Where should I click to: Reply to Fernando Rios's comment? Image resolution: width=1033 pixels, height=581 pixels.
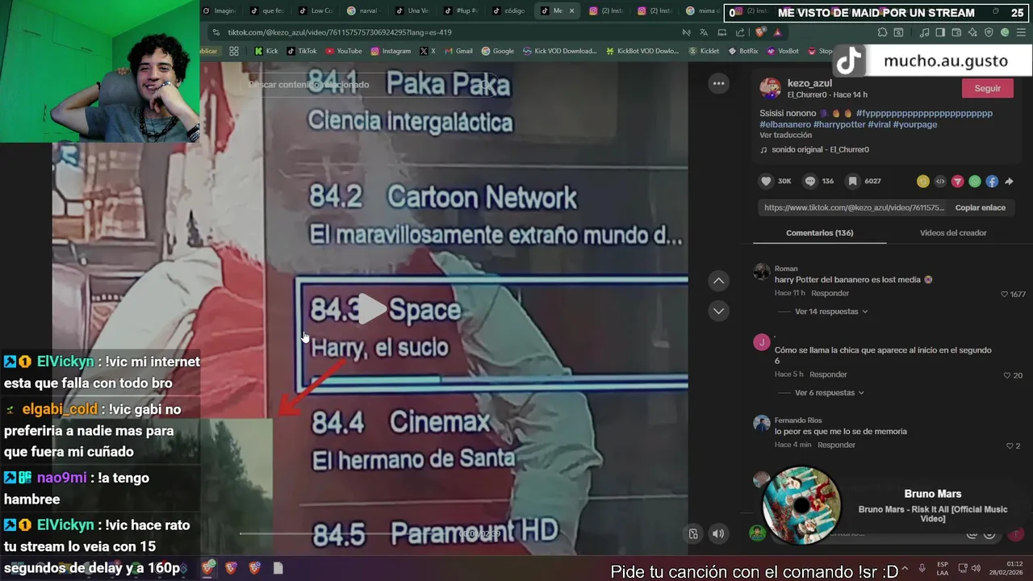[x=836, y=445]
